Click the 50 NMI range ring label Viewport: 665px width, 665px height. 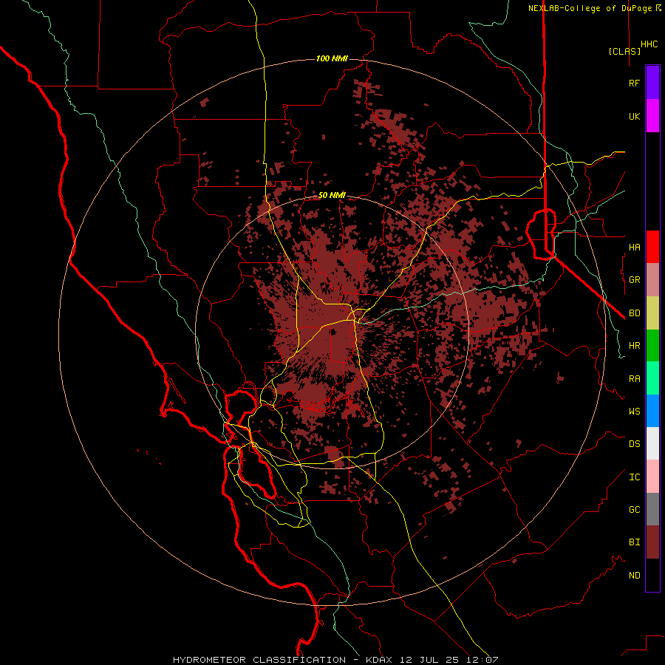click(x=332, y=195)
